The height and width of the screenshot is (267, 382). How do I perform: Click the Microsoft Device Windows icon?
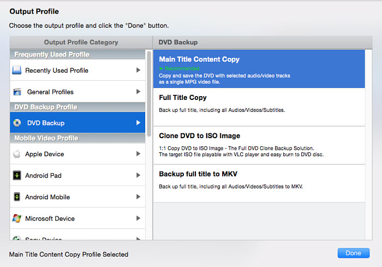(17, 218)
